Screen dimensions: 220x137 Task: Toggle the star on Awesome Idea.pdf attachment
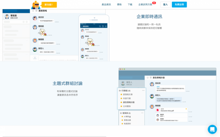point(186,109)
